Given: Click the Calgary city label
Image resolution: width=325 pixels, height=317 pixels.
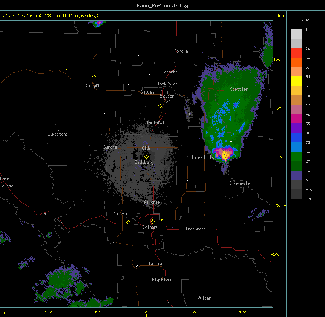Looking at the screenshot, I should [x=150, y=227].
